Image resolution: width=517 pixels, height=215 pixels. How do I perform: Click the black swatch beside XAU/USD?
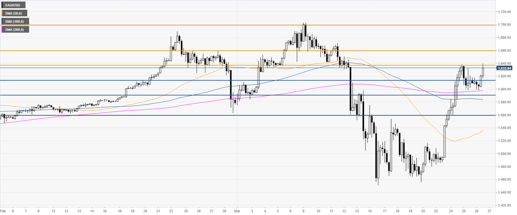pyautogui.click(x=2, y=5)
